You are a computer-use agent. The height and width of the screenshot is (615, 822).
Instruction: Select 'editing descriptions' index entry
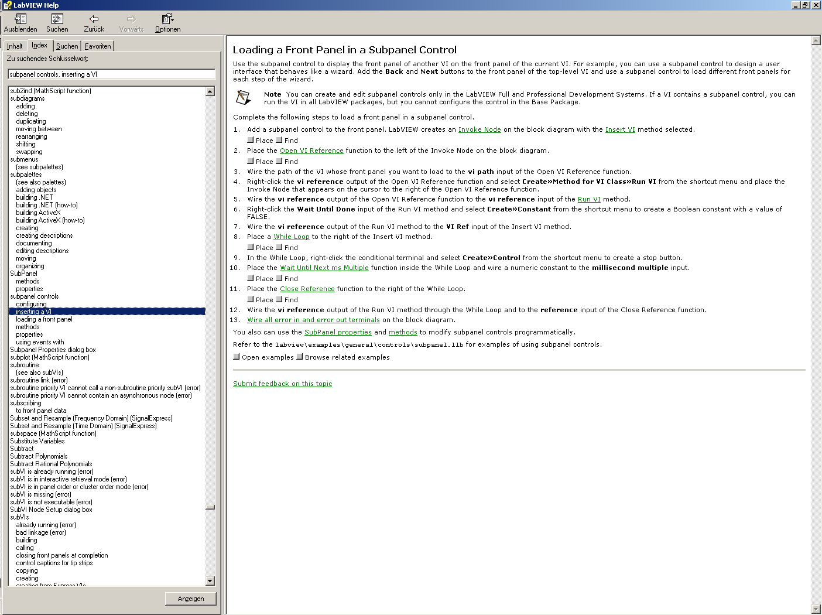pos(43,251)
